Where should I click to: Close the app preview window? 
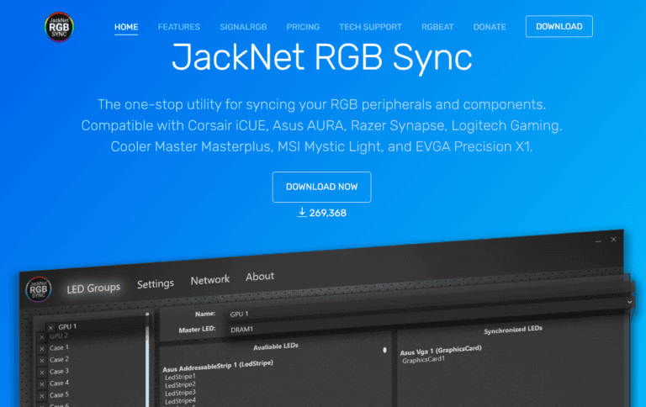[x=613, y=240]
